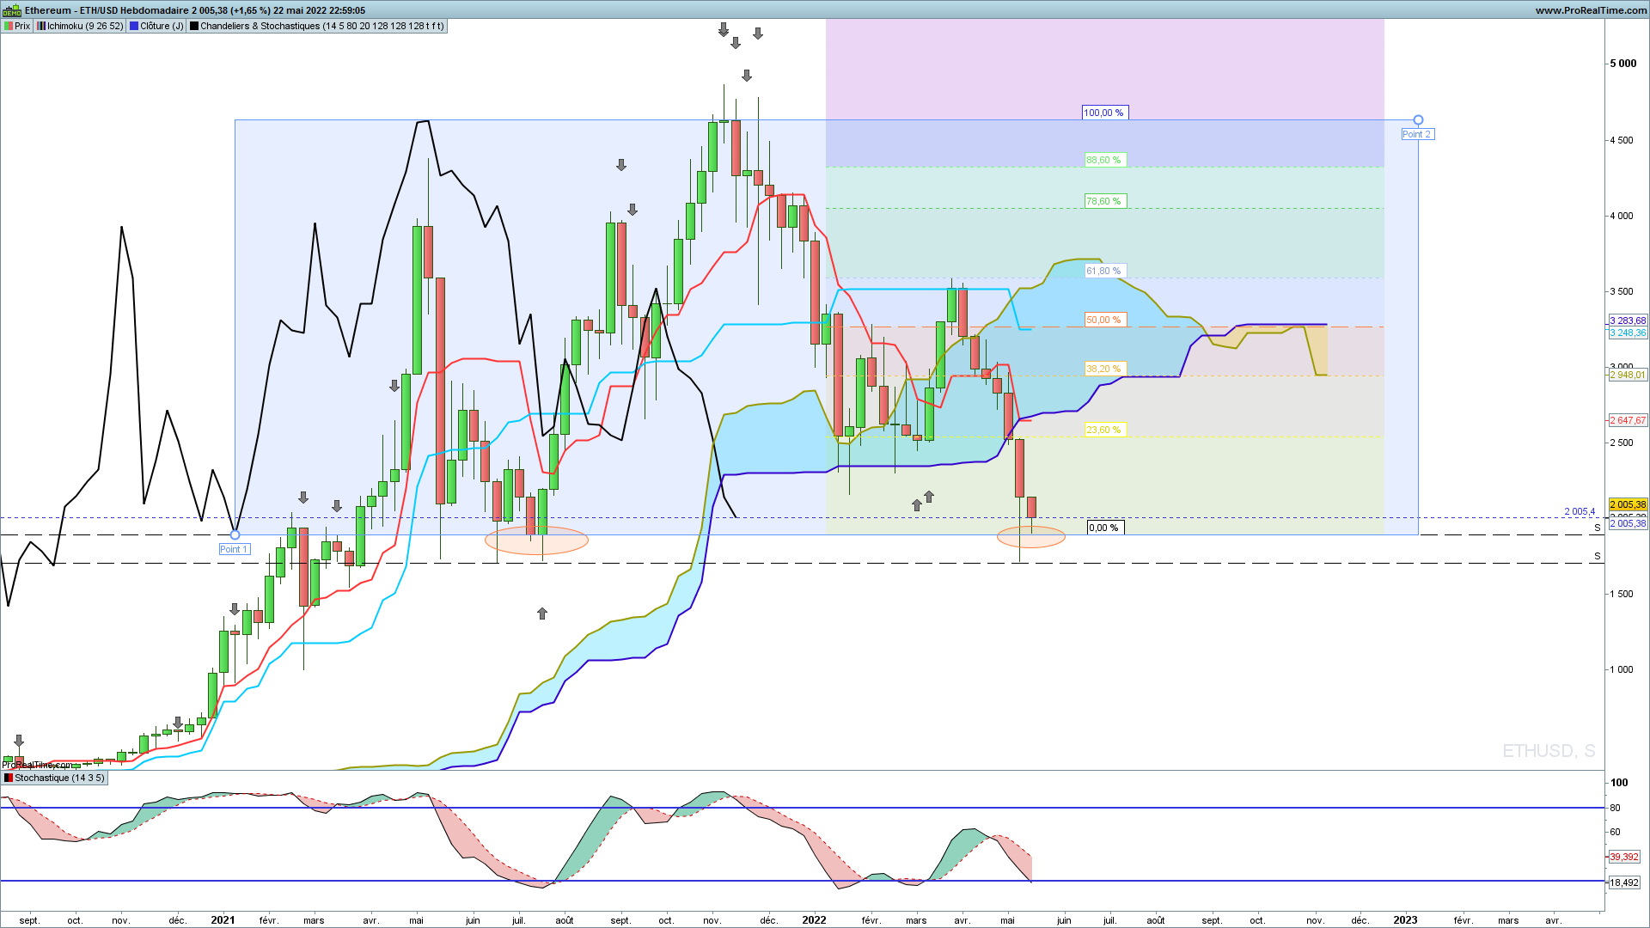Click the 2023 year label on time axis

point(1405,919)
